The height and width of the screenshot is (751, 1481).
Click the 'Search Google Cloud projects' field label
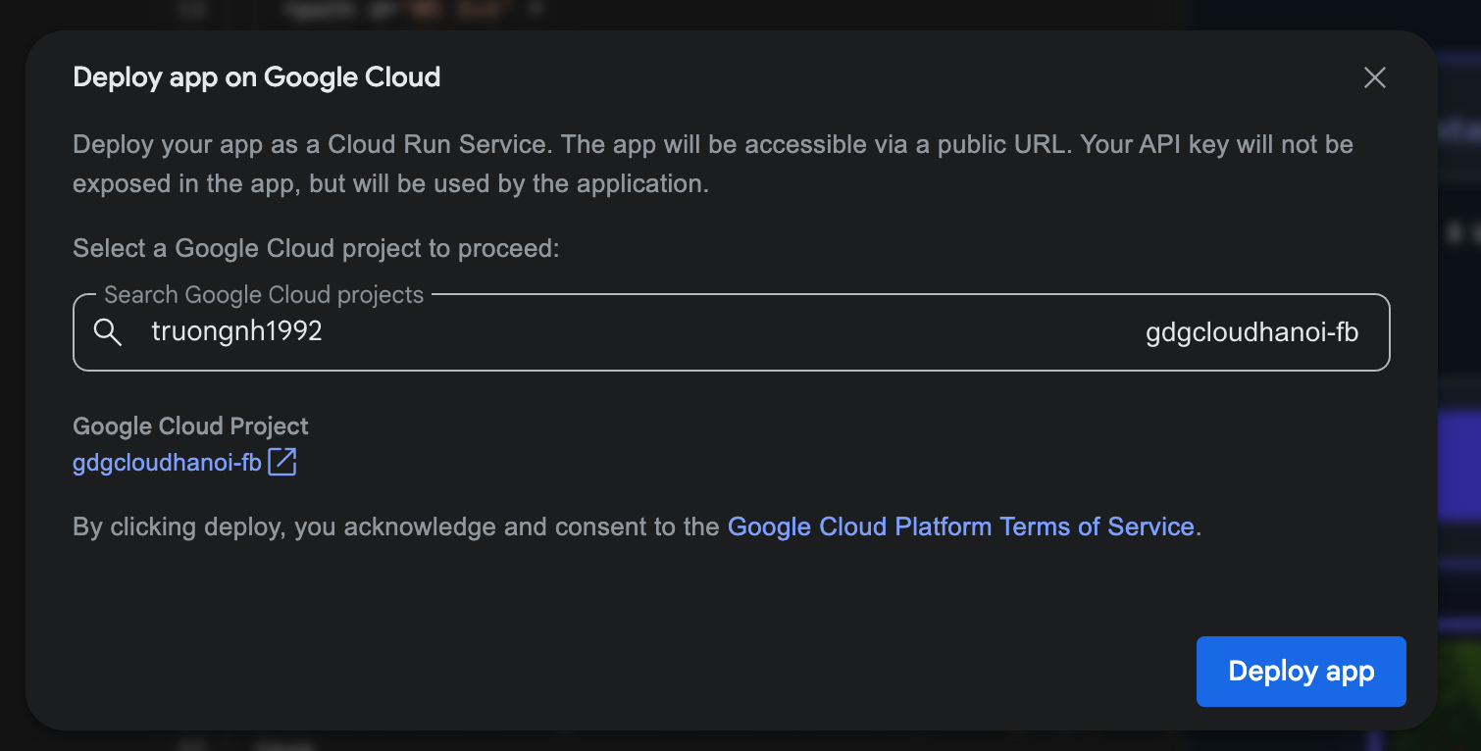[264, 295]
